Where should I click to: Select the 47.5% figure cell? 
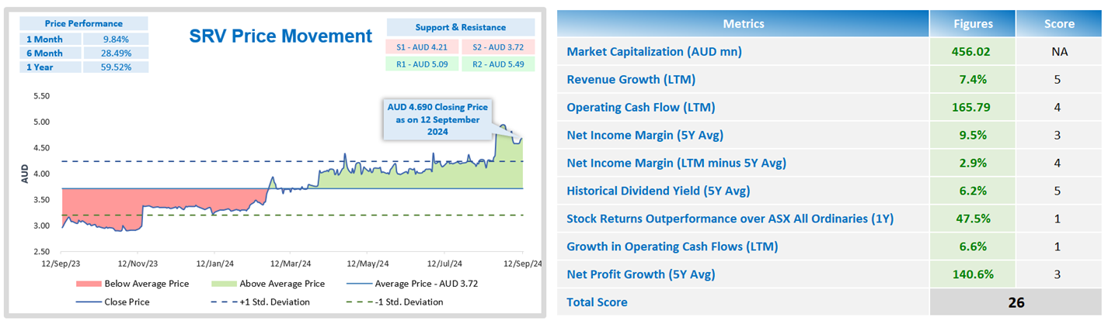(972, 219)
